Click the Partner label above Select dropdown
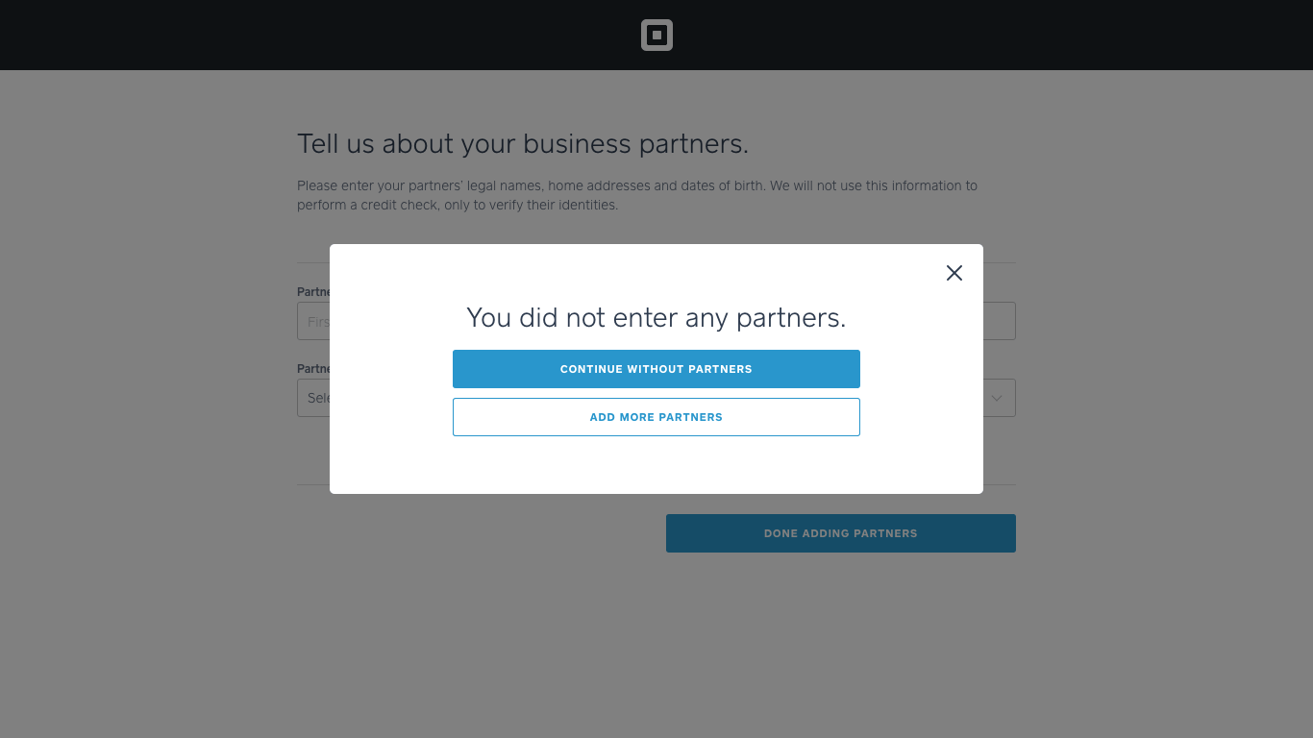The image size is (1313, 738). 313,369
